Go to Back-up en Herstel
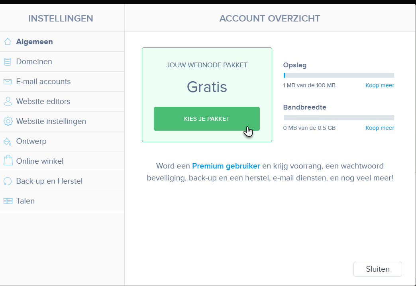The width and height of the screenshot is (416, 286). 62,181
